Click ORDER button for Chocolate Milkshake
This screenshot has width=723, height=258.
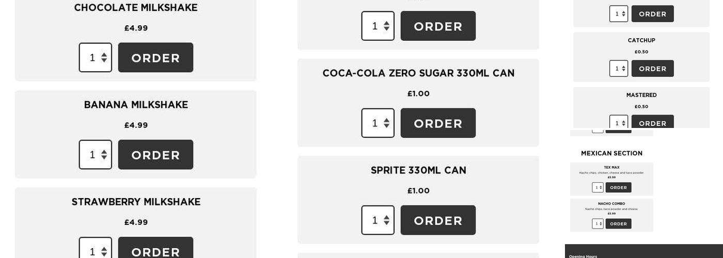[x=155, y=58]
